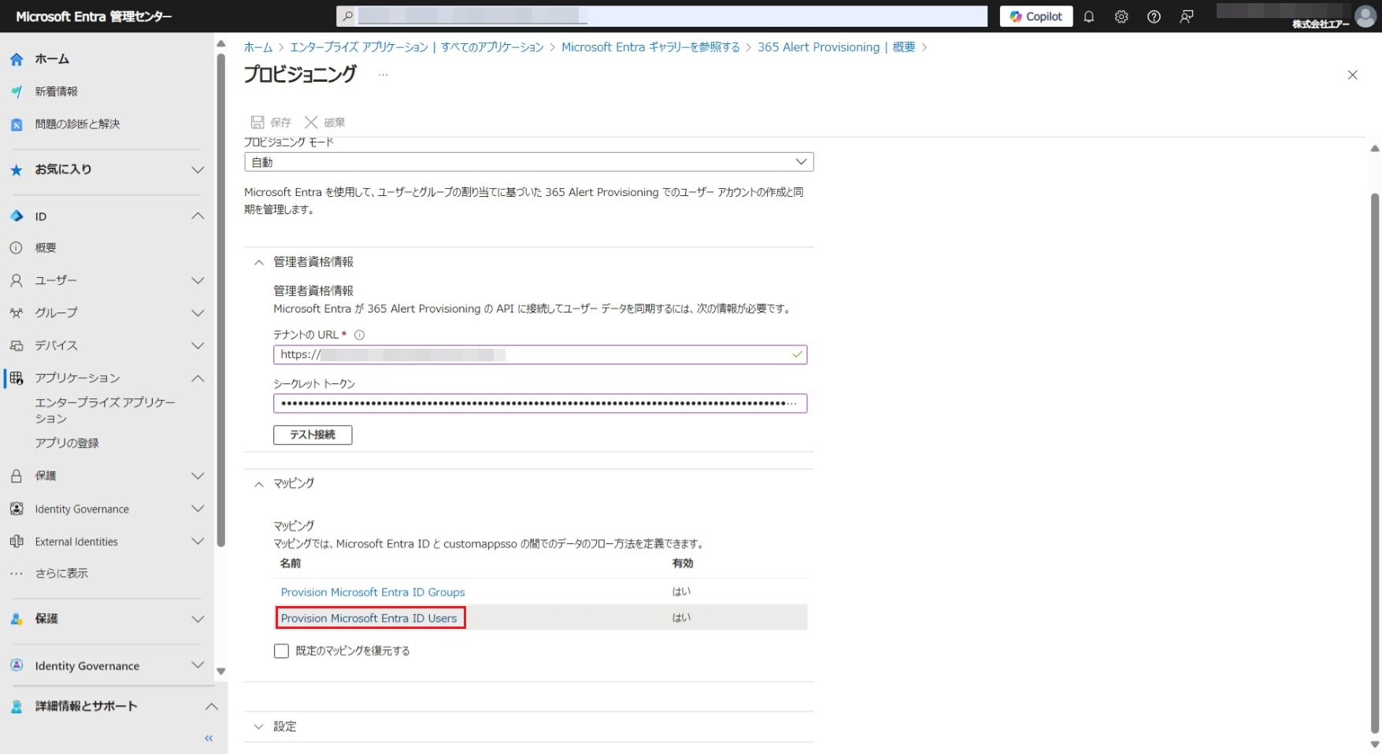The width and height of the screenshot is (1382, 754).
Task: Click the ホーム home icon in sidebar
Action: pyautogui.click(x=17, y=59)
